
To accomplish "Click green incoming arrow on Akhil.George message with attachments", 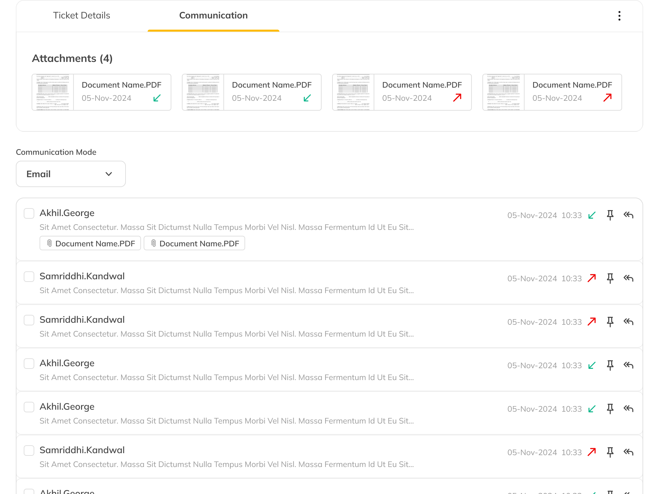I will (592, 215).
